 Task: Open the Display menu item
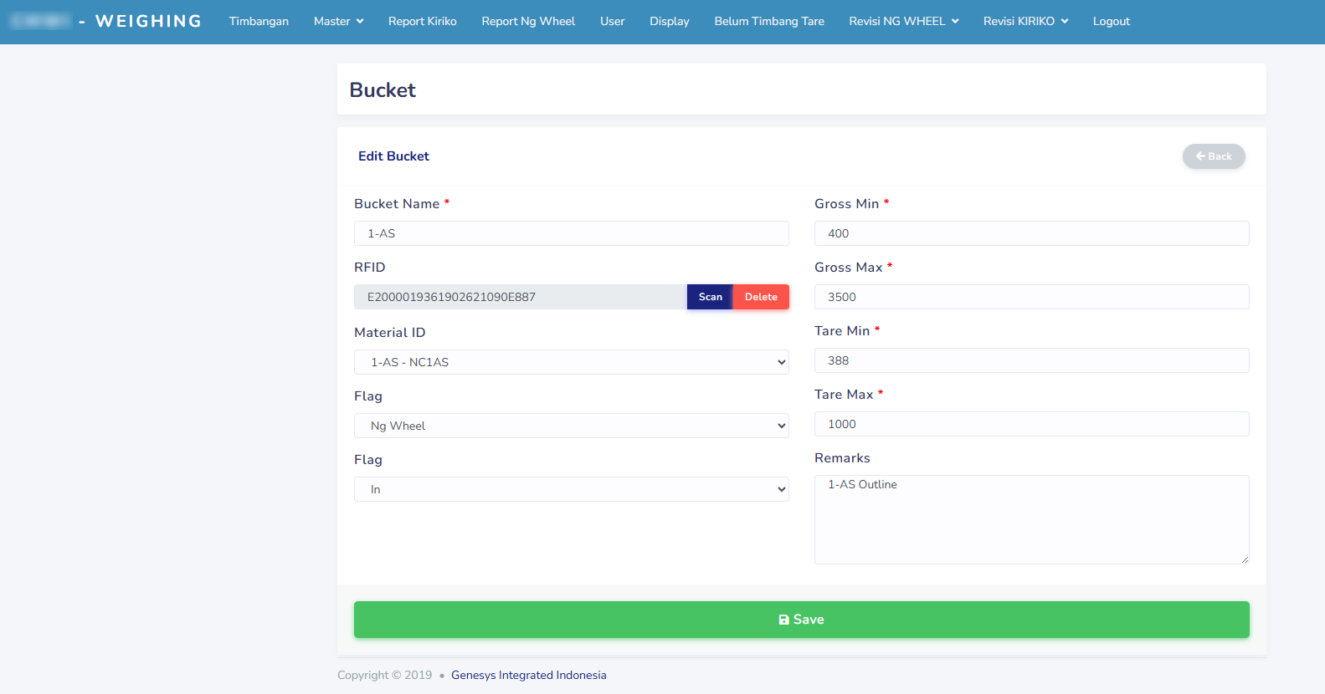670,21
